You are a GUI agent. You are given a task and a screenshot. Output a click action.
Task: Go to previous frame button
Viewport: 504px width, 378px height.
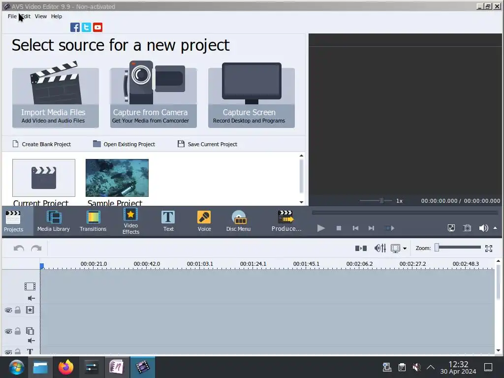tap(355, 228)
